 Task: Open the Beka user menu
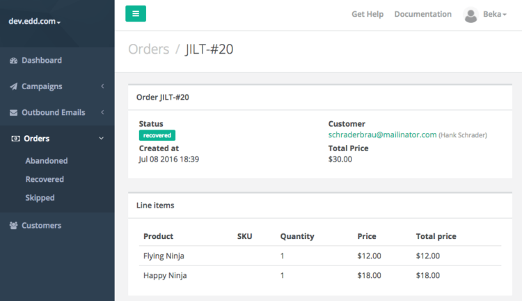[x=495, y=15]
